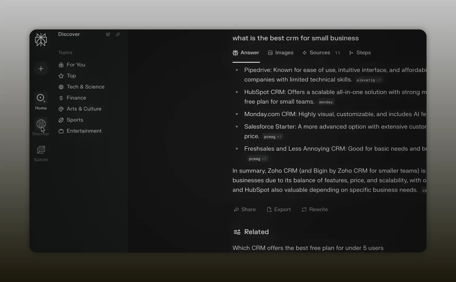Open the elevatiq +1 citation chip
The height and width of the screenshot is (282, 456).
(x=369, y=80)
